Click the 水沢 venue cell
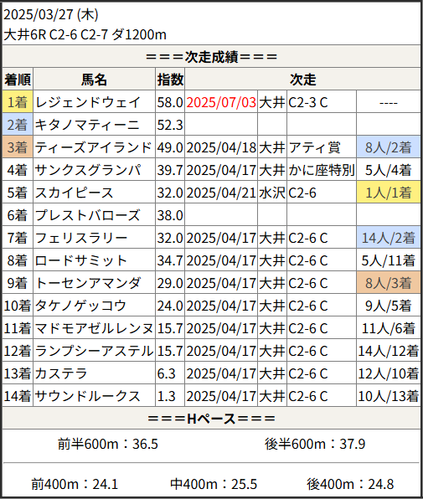This screenshot has height=499, width=423. [272, 193]
